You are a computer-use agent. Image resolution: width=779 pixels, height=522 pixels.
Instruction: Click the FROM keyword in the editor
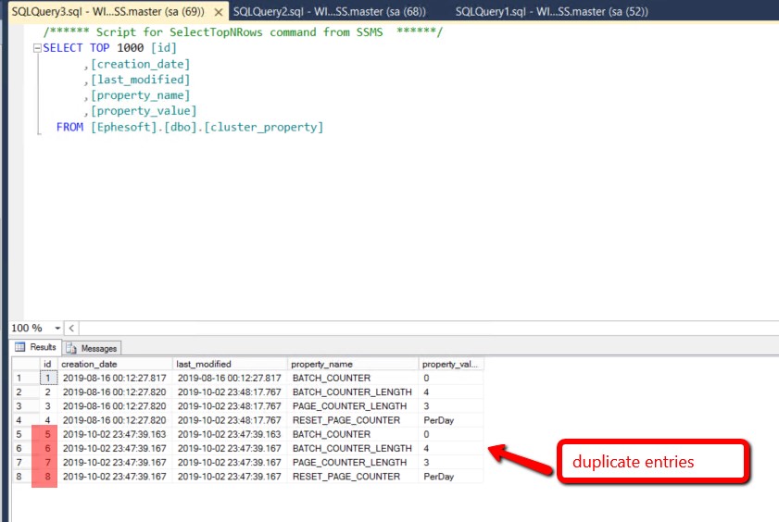coord(70,127)
